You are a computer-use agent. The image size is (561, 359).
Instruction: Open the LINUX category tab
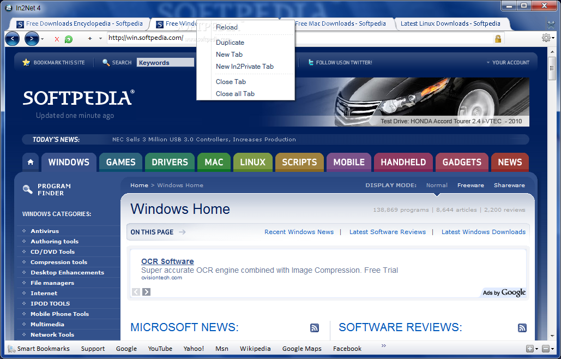pyautogui.click(x=252, y=162)
